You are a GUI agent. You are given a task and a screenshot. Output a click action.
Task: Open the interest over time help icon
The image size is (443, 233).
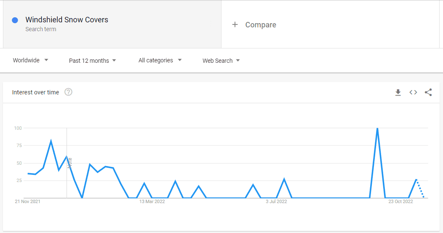pyautogui.click(x=68, y=92)
